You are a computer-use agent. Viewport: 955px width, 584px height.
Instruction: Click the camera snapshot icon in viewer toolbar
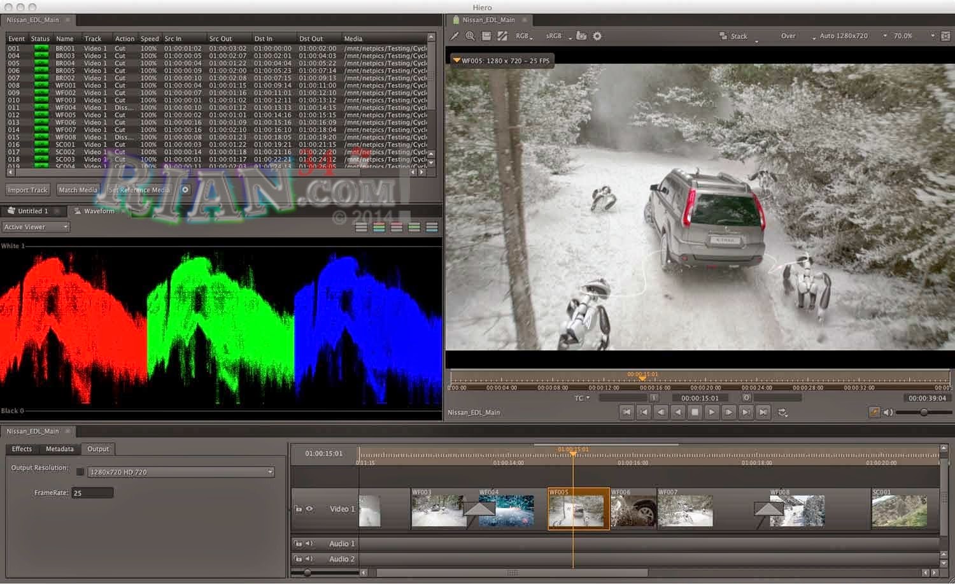pyautogui.click(x=581, y=36)
